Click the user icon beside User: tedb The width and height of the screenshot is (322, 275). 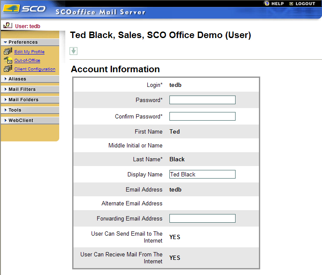(8, 26)
